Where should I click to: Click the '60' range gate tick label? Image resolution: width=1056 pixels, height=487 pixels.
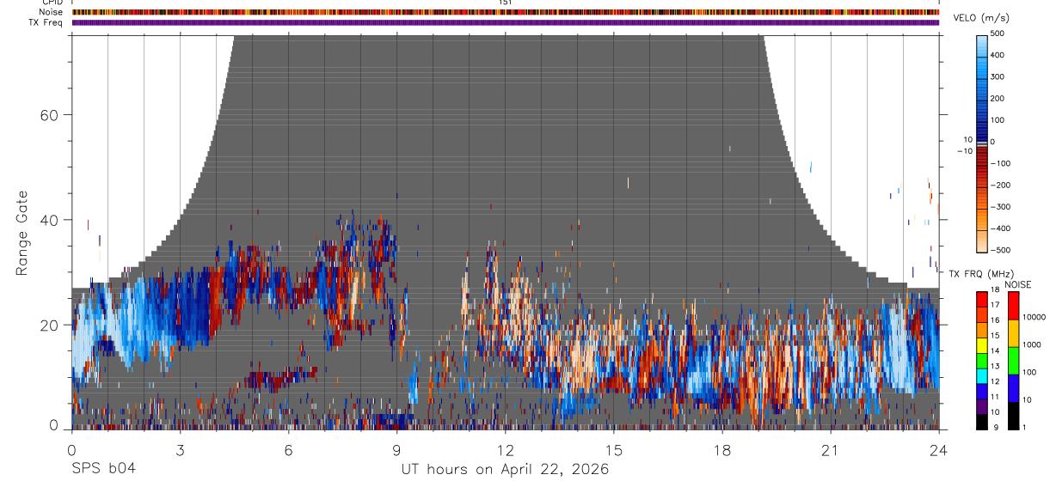click(51, 115)
